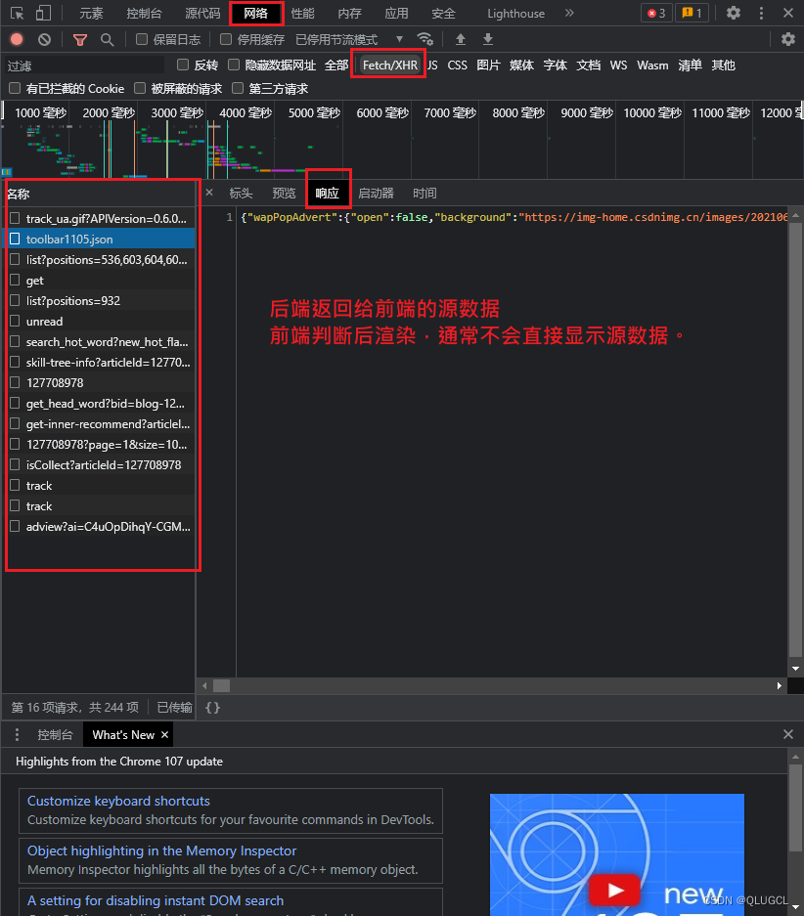The height and width of the screenshot is (916, 804).
Task: Select request list?positions=932
Action: (x=100, y=301)
